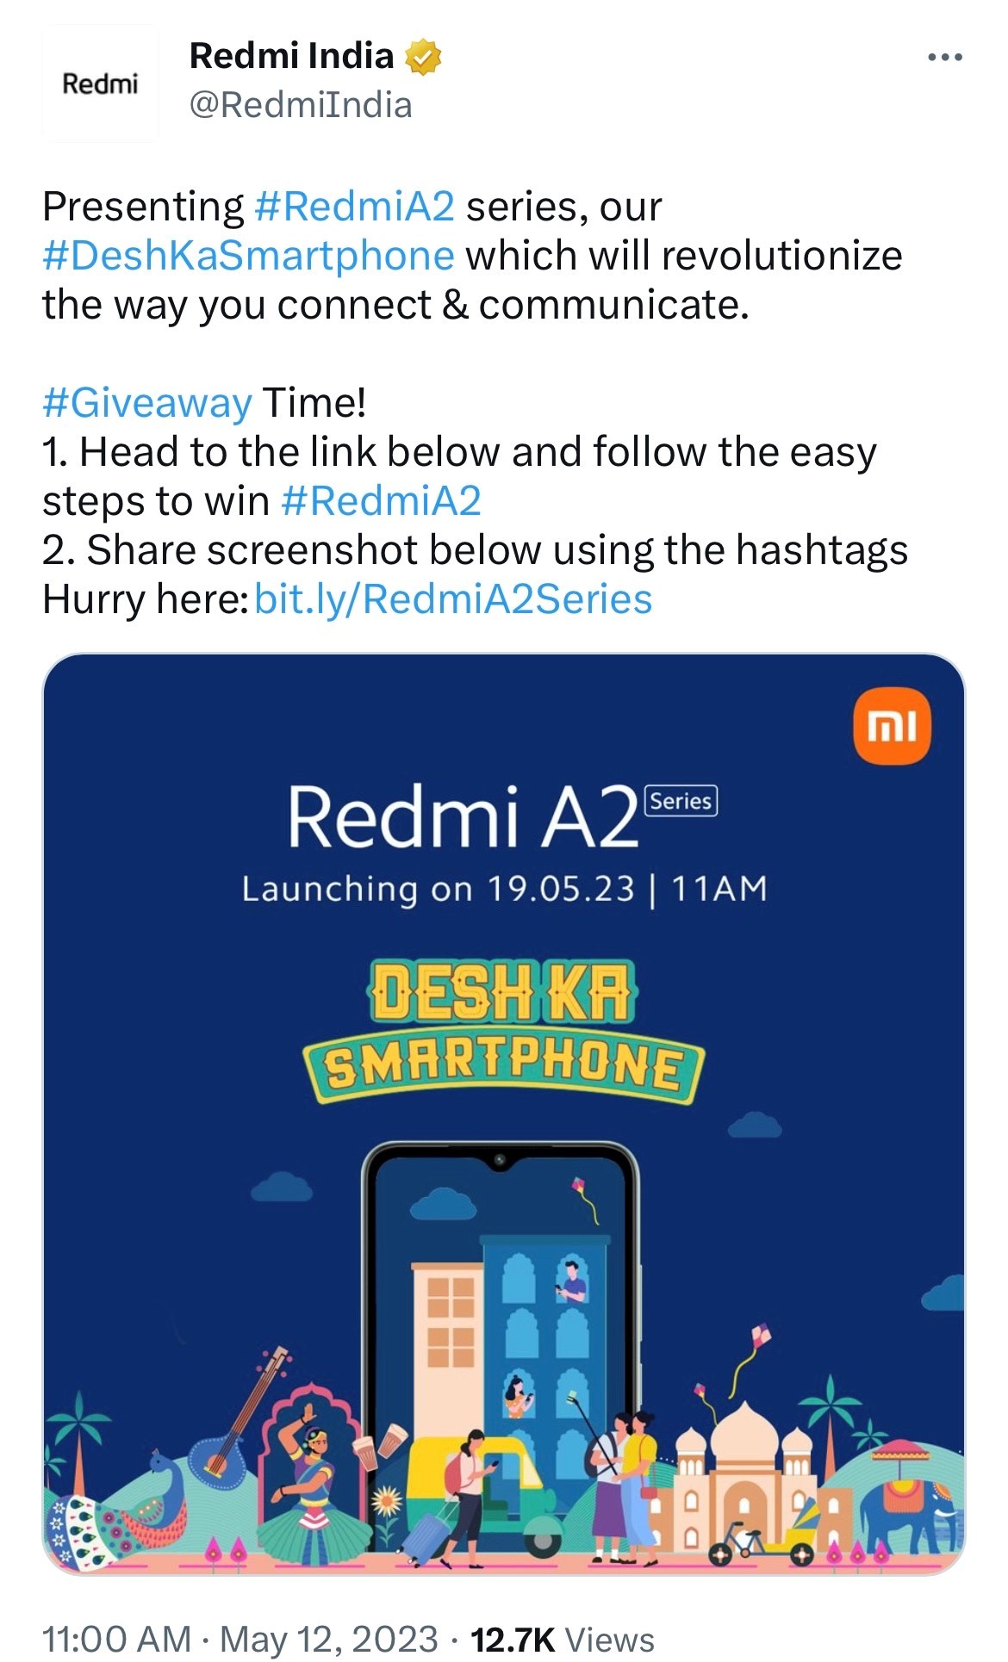Viewport: 1008px width, 1662px height.
Task: Follow the bit.ly/RedmiA2Series link
Action: (453, 599)
